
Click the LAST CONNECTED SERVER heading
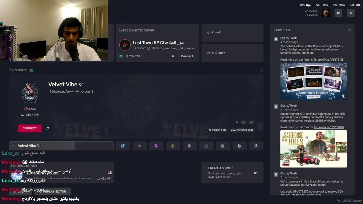(137, 31)
